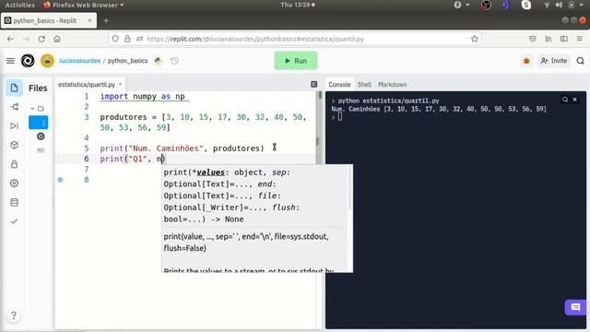Click the Replit logo icon

(28, 61)
